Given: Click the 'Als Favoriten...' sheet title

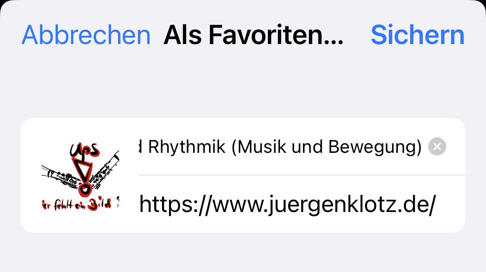Looking at the screenshot, I should [254, 35].
